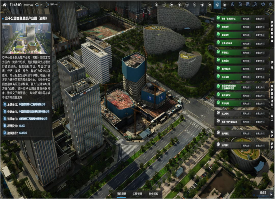Screen dimensions: 275x199
Task: Click the home icon in top-left corner
Action: [4, 4]
